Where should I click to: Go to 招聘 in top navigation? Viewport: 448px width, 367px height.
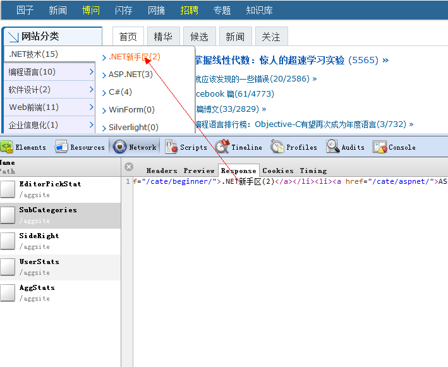(x=189, y=10)
